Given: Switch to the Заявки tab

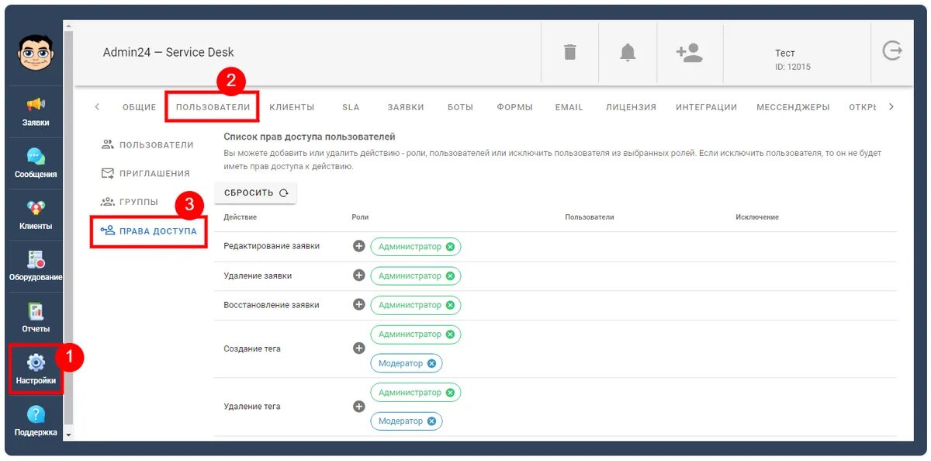Looking at the screenshot, I should (406, 107).
